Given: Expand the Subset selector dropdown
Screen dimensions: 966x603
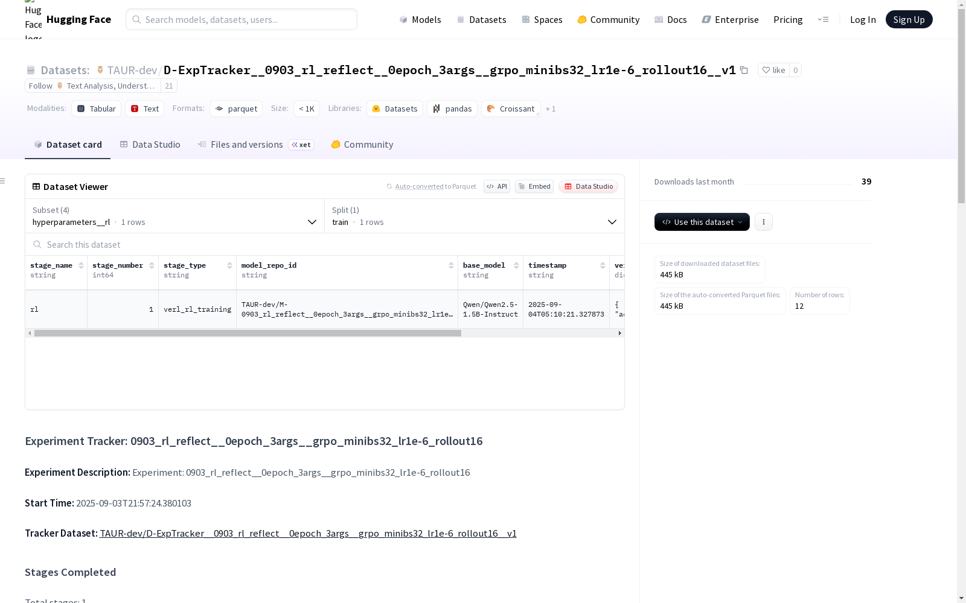Looking at the screenshot, I should (175, 216).
